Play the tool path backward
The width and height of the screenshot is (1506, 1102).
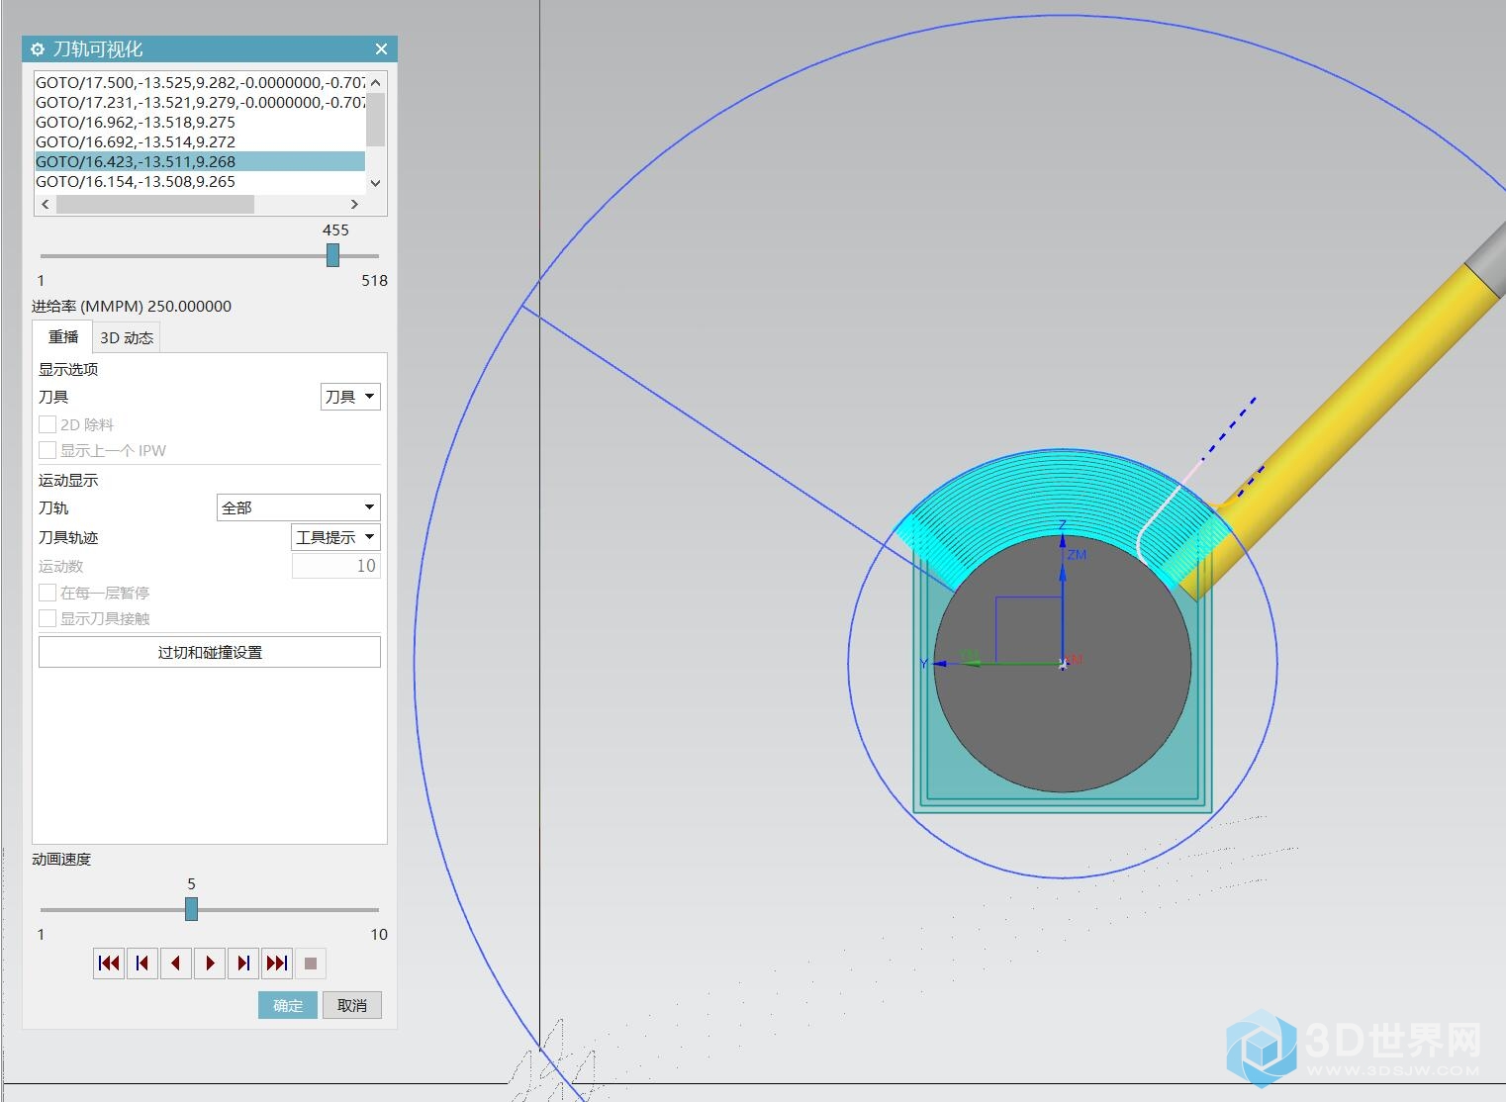tap(176, 964)
